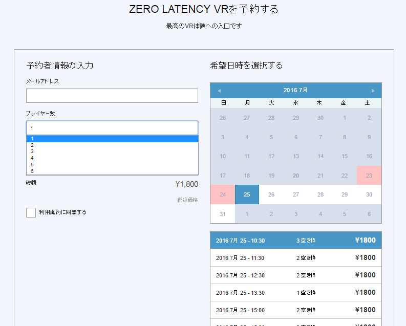The image size is (406, 326).
Task: Click the pink July 24 date cell
Action: tap(223, 194)
